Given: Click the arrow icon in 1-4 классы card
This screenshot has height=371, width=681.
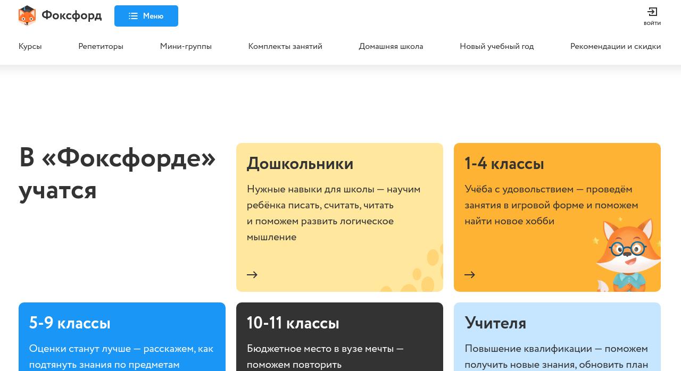Looking at the screenshot, I should pyautogui.click(x=470, y=275).
